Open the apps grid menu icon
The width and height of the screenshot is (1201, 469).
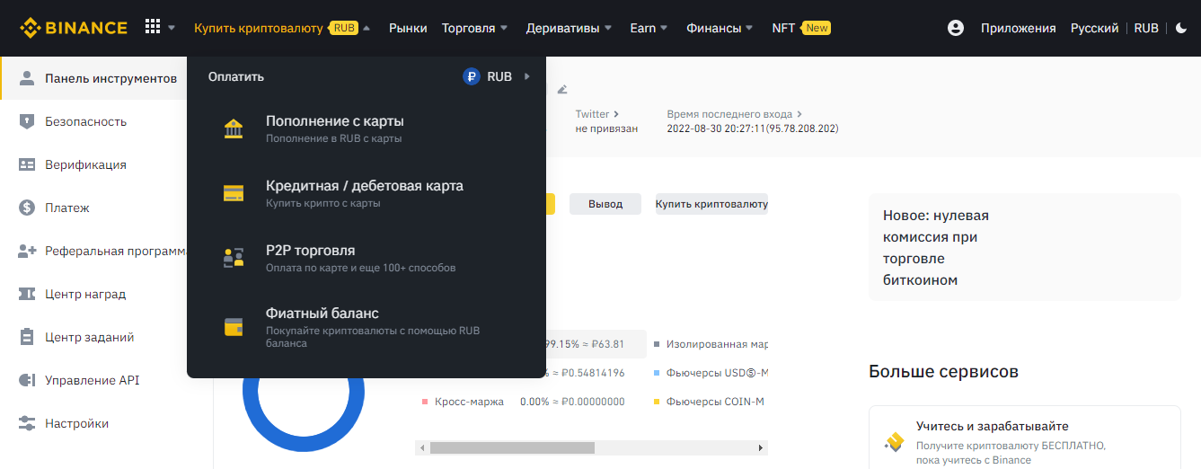click(x=153, y=28)
